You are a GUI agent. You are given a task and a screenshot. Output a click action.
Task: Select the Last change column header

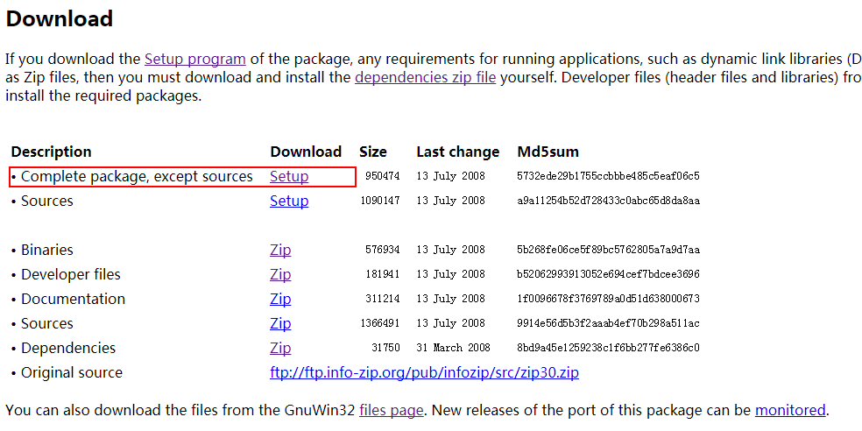click(x=457, y=152)
